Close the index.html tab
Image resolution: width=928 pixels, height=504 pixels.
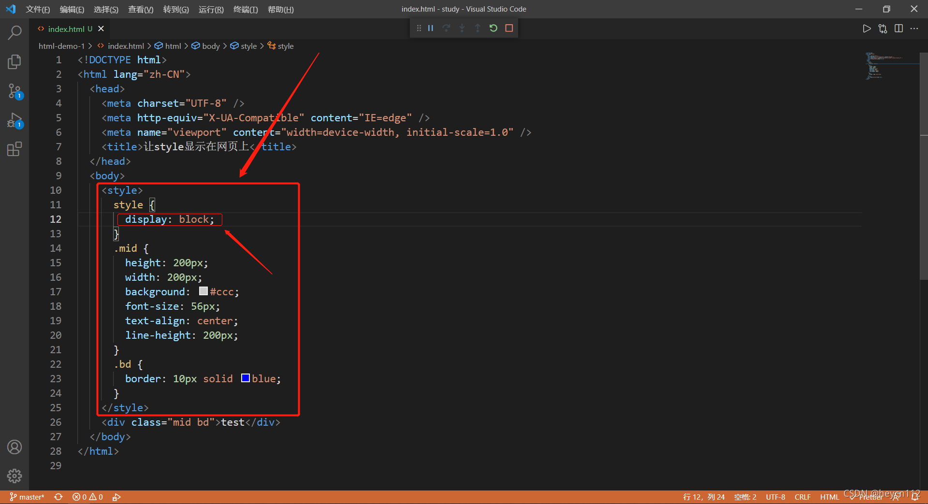point(101,29)
